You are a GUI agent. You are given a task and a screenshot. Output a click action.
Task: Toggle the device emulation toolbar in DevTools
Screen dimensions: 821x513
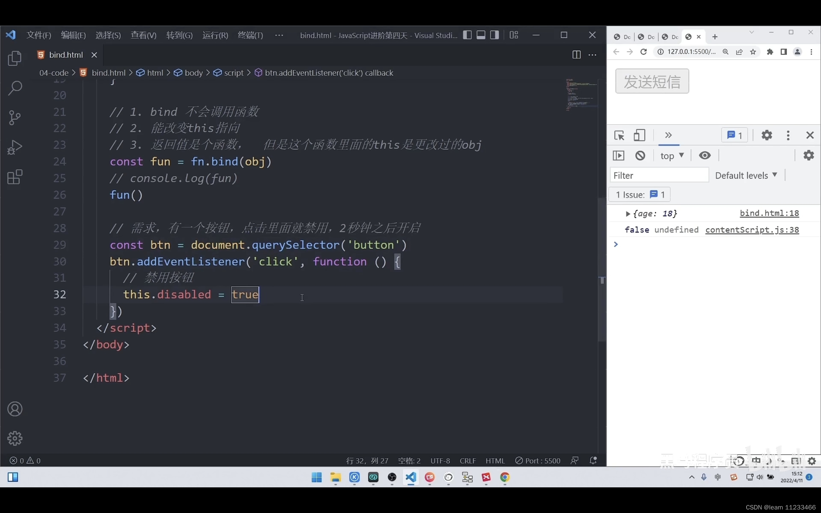(x=640, y=135)
